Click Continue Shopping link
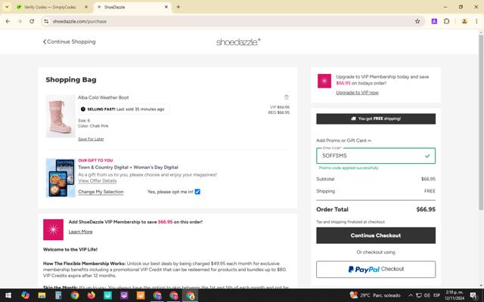This screenshot has width=484, height=302. pyautogui.click(x=69, y=42)
